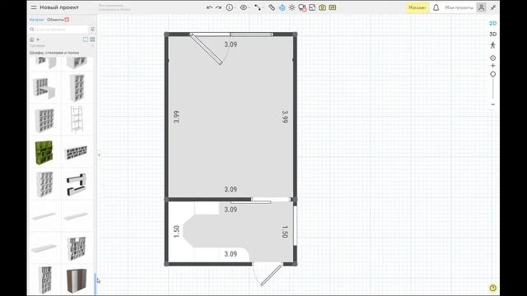Image resolution: width=527 pixels, height=296 pixels.
Task: Select the horizontal gray bookshelf thumbnail
Action: (x=76, y=152)
